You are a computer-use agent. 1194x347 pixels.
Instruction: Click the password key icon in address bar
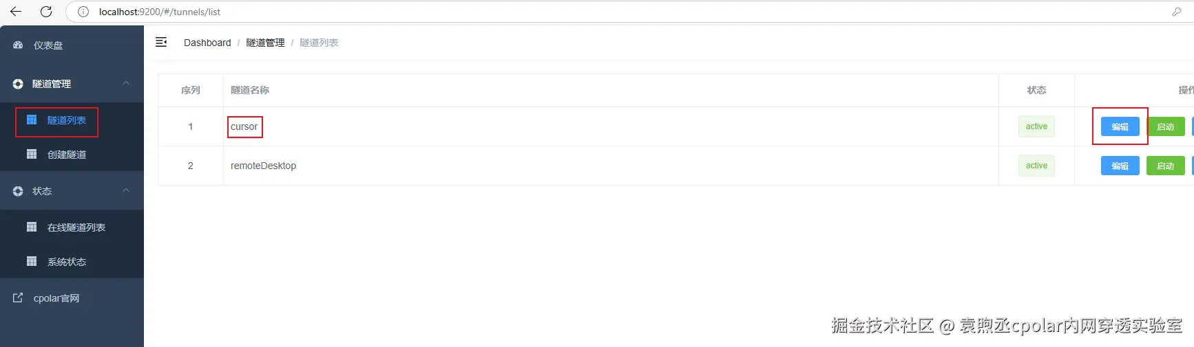[1177, 12]
